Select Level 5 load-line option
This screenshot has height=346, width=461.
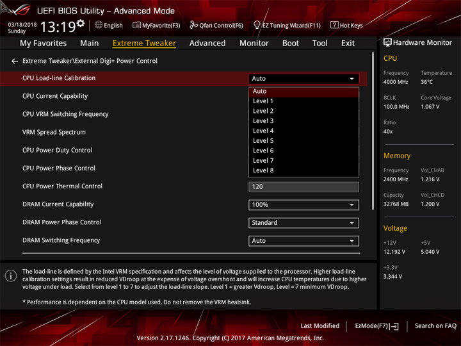coord(303,141)
